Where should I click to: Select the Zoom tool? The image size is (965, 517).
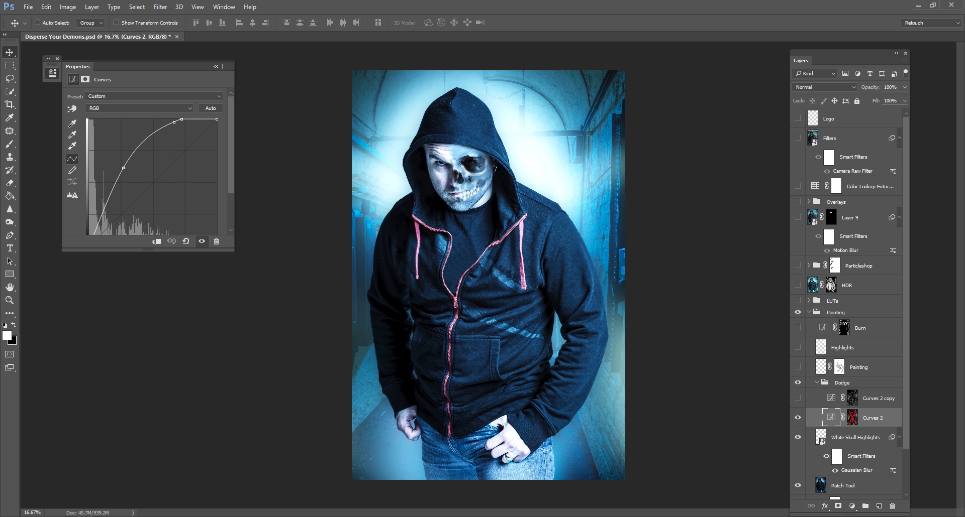pyautogui.click(x=10, y=300)
